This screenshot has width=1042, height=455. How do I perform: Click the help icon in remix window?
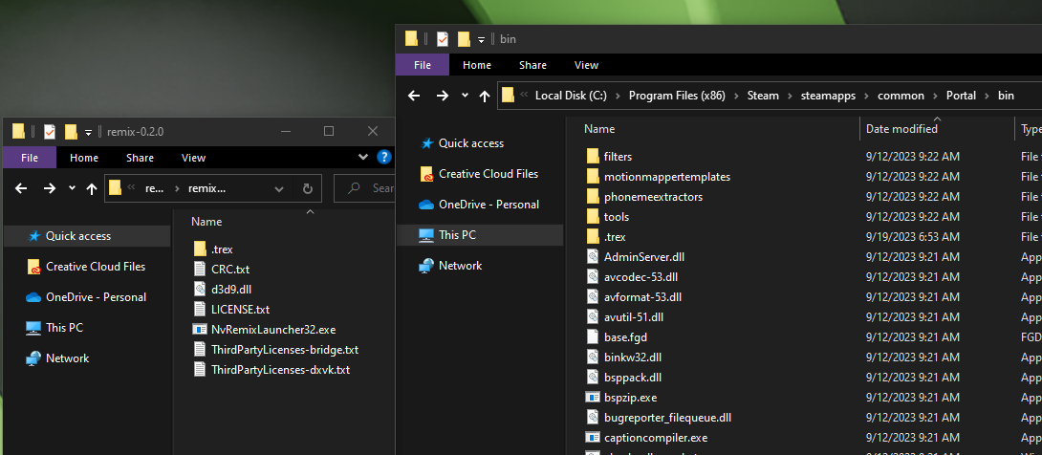pyautogui.click(x=383, y=158)
